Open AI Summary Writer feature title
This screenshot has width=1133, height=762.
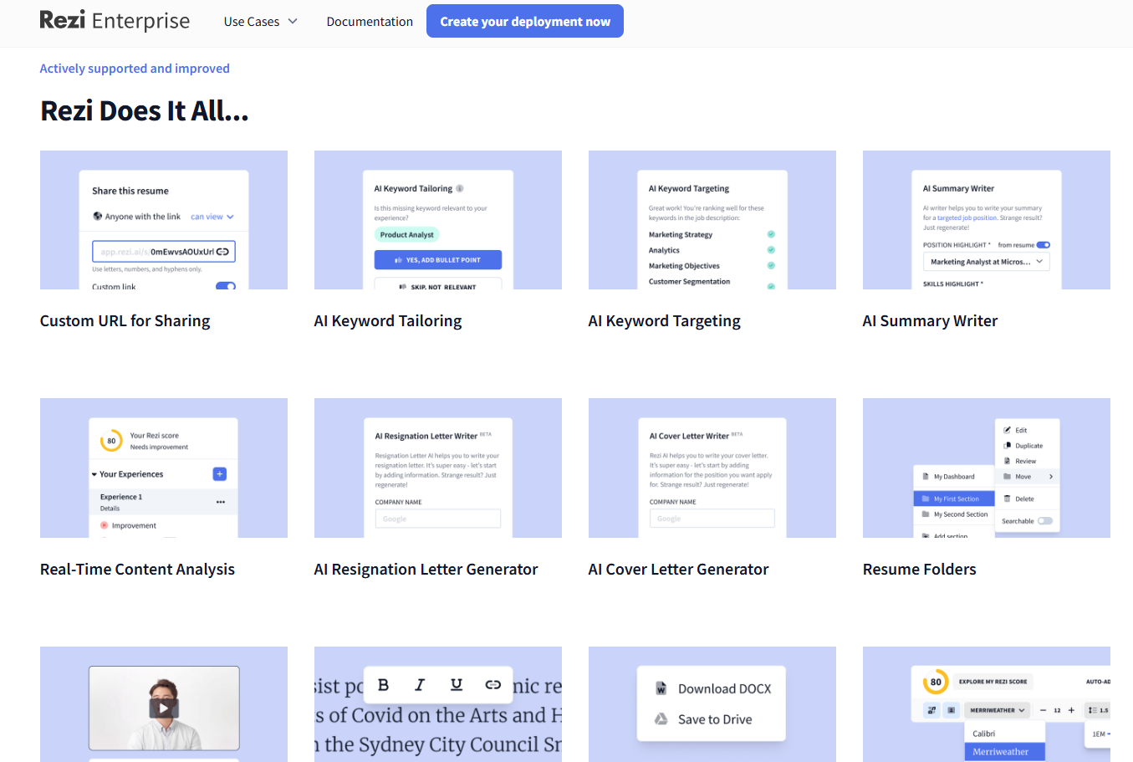point(930,321)
